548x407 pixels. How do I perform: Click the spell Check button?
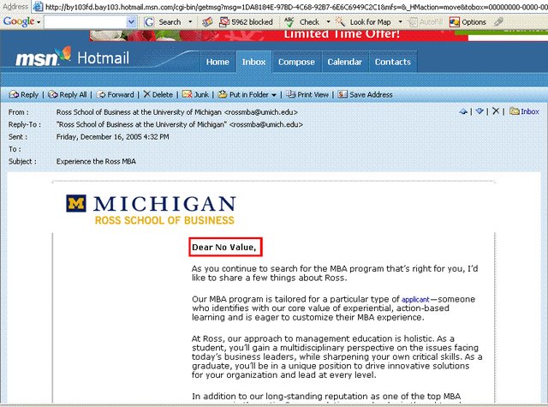(x=302, y=22)
